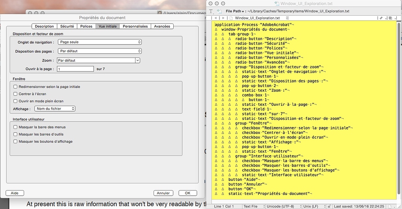402x209 pixels.
Task: Click the 'tab group 1' line
Action: pos(242,34)
